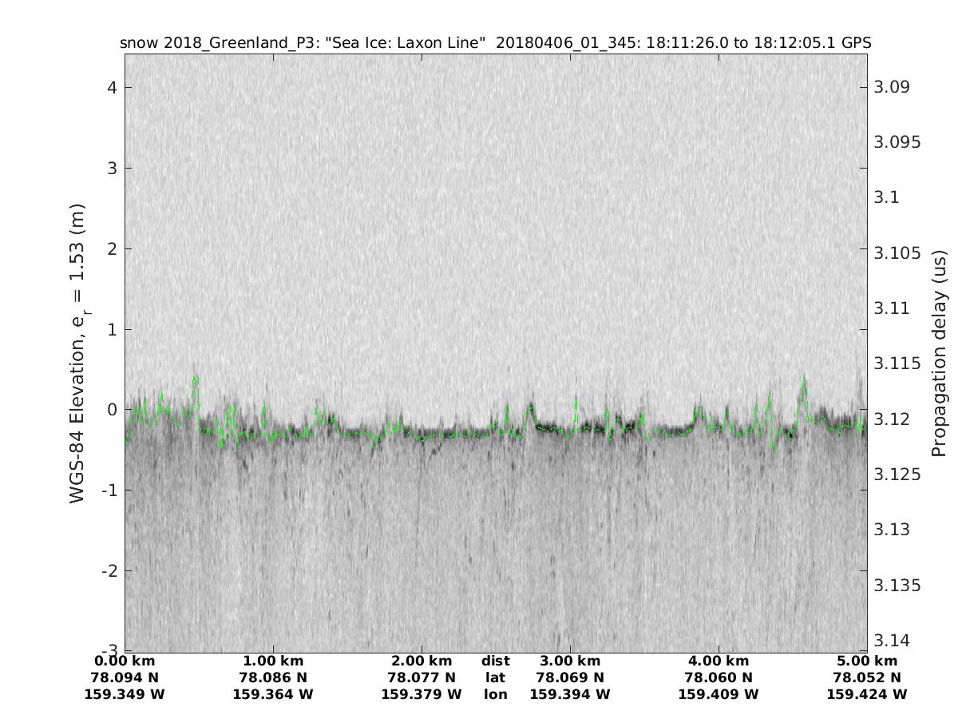The width and height of the screenshot is (958, 719).
Task: Select the latitude value "78.069 N"
Action: [x=570, y=677]
